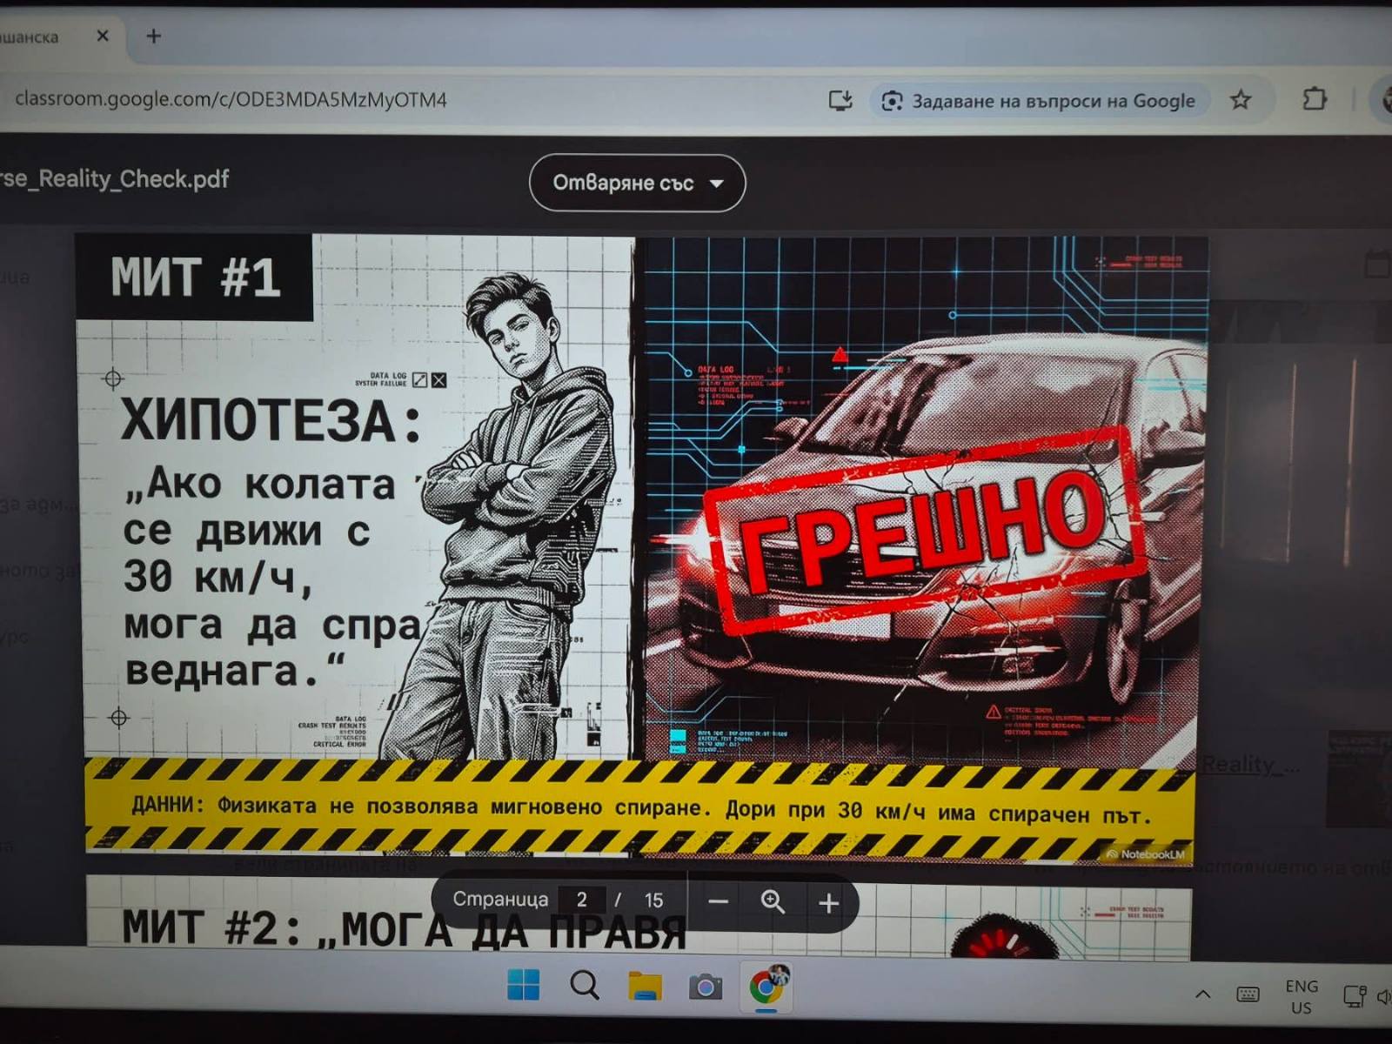Click the install app icon in address bar
The image size is (1392, 1044).
click(x=840, y=100)
